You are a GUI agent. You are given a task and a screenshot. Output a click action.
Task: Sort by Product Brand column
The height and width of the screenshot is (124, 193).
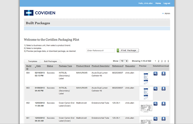point(83,66)
